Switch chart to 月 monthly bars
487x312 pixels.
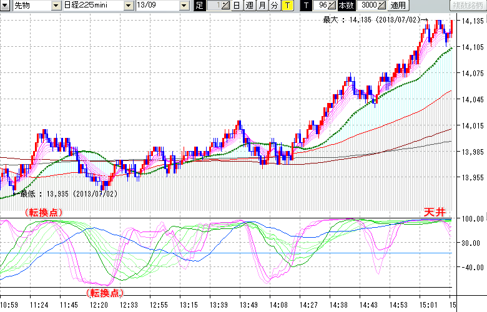262,6
